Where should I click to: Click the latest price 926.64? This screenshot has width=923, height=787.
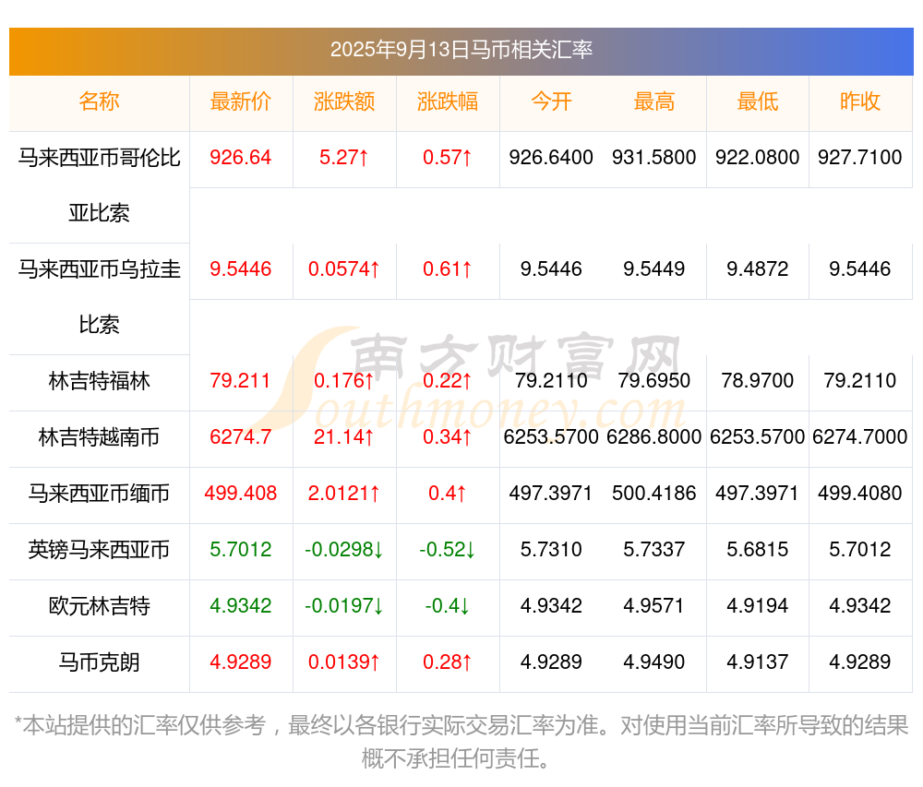click(x=241, y=158)
